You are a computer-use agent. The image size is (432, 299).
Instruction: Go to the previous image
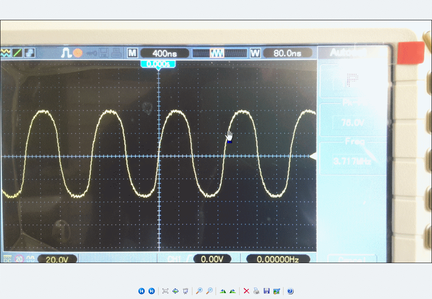(x=141, y=291)
